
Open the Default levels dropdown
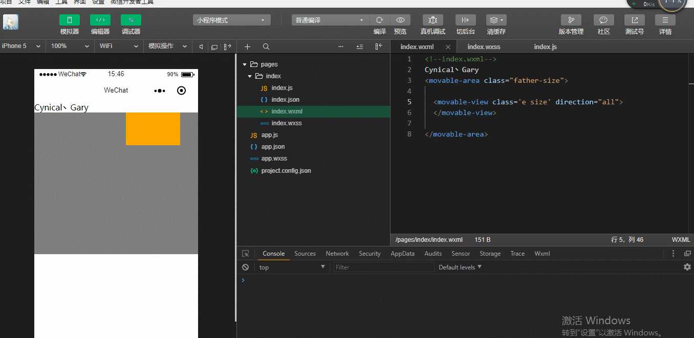click(x=460, y=267)
